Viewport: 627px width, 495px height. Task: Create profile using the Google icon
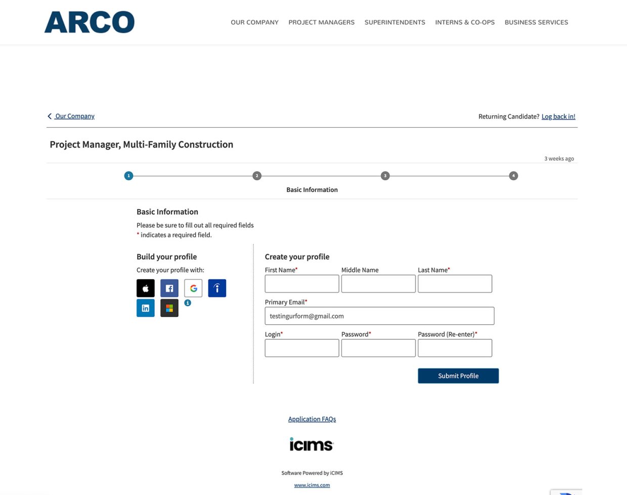click(x=193, y=288)
